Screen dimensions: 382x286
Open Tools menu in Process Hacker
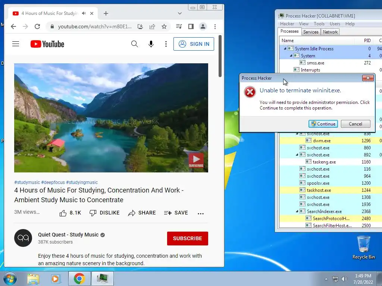pos(319,24)
